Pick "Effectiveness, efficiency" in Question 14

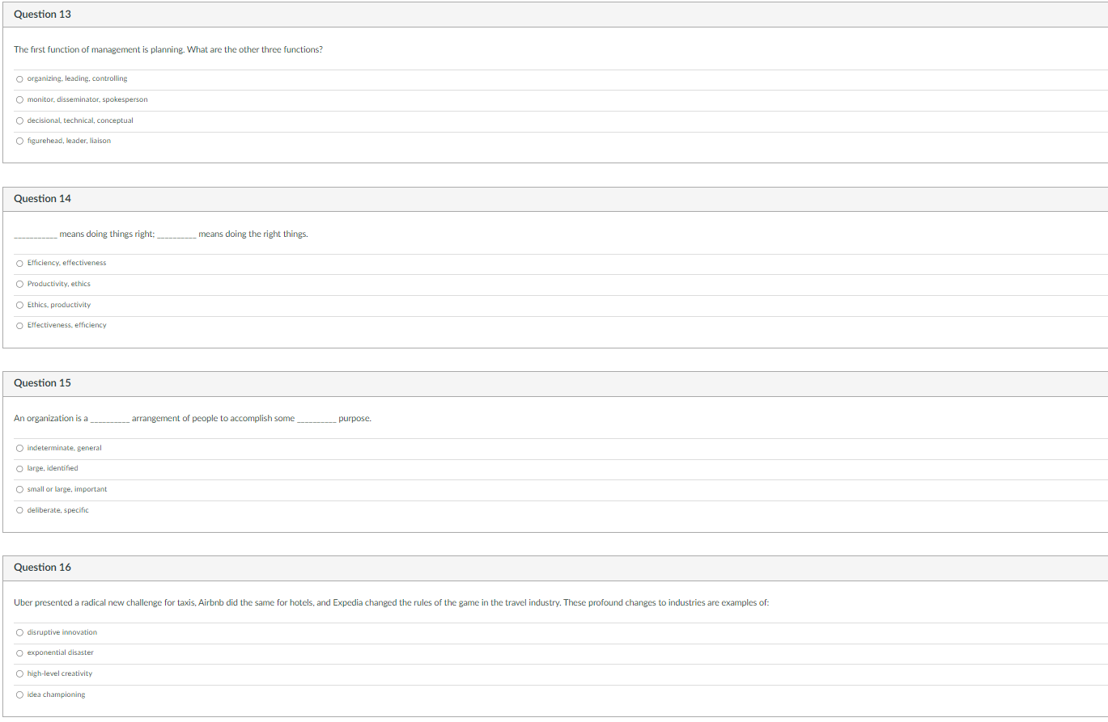tap(19, 325)
